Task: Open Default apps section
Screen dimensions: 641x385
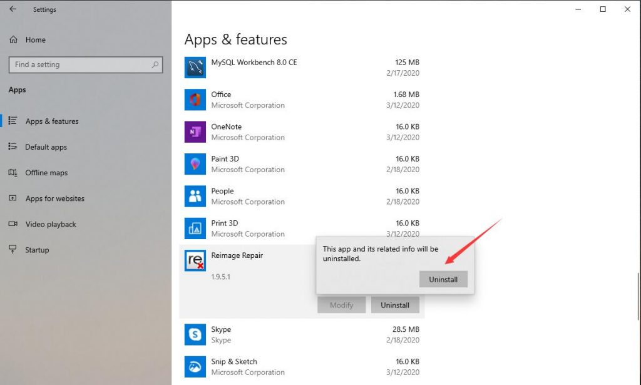Action: [x=46, y=146]
